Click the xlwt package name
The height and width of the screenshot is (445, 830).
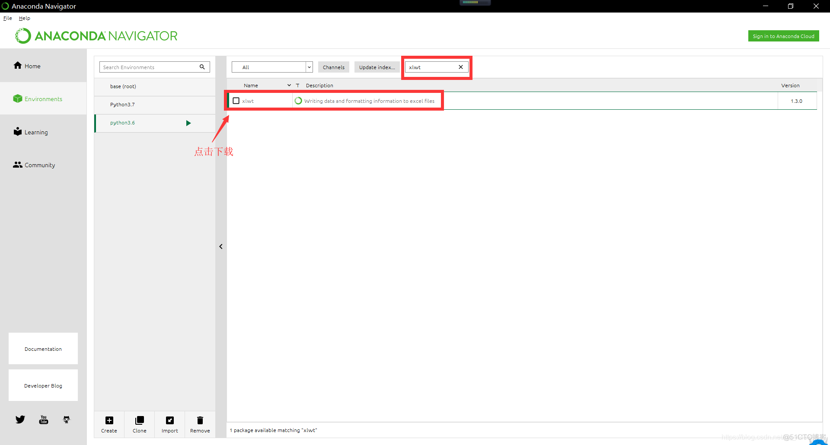click(248, 101)
